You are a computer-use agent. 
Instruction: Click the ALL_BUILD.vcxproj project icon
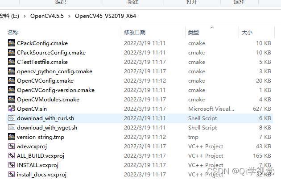pos(12,155)
